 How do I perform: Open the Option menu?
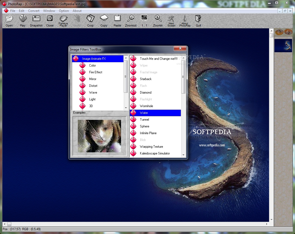click(x=64, y=11)
